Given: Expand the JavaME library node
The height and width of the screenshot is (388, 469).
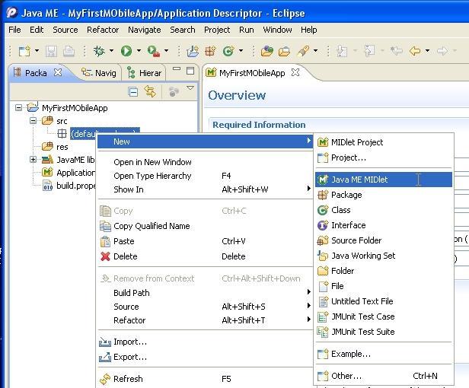Looking at the screenshot, I should [33, 159].
